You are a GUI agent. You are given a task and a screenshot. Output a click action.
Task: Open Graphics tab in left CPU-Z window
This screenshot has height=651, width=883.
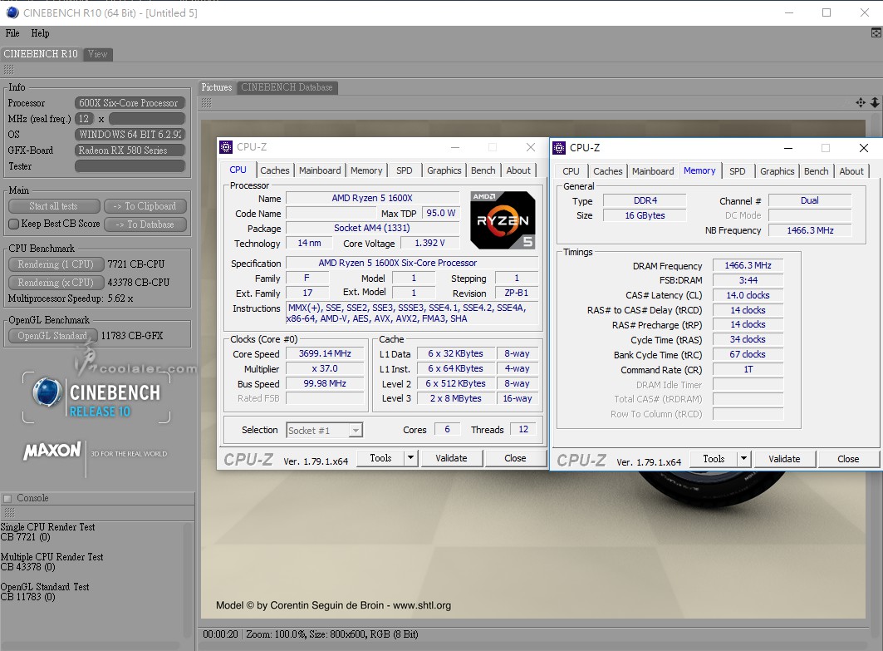point(444,170)
